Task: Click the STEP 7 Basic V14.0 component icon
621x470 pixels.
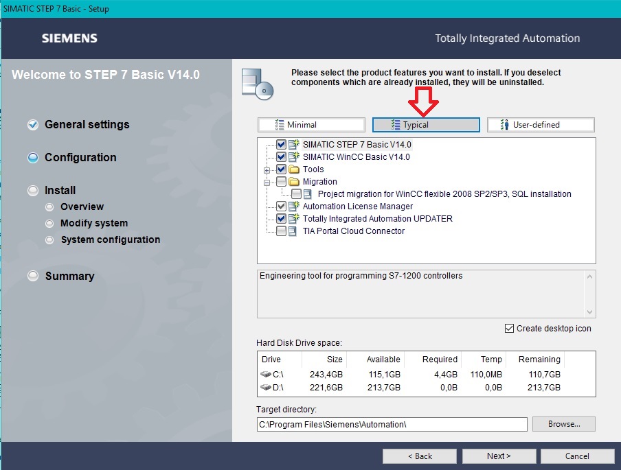Action: pos(294,145)
